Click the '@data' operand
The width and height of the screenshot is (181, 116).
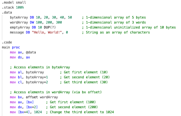point(31,52)
